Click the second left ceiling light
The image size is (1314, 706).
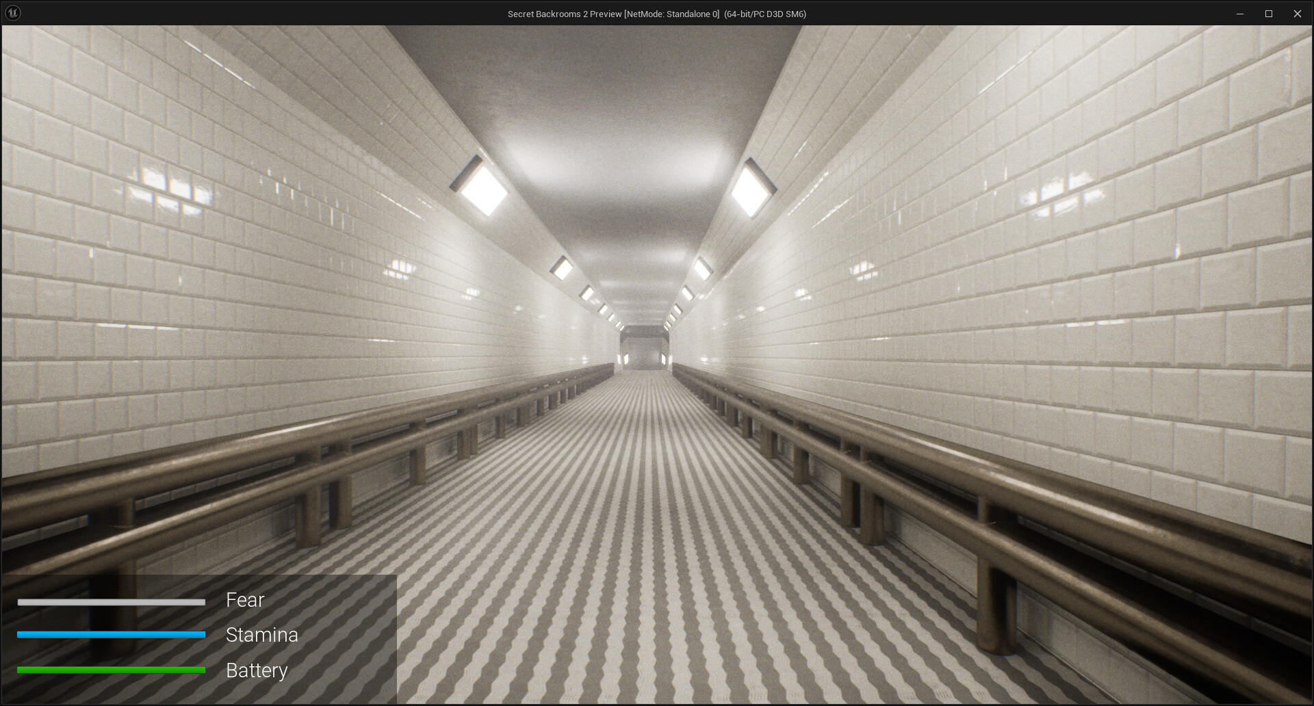coord(562,268)
